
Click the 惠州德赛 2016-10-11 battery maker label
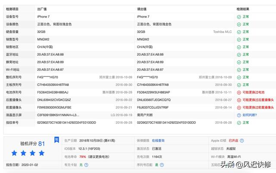(x=216, y=92)
